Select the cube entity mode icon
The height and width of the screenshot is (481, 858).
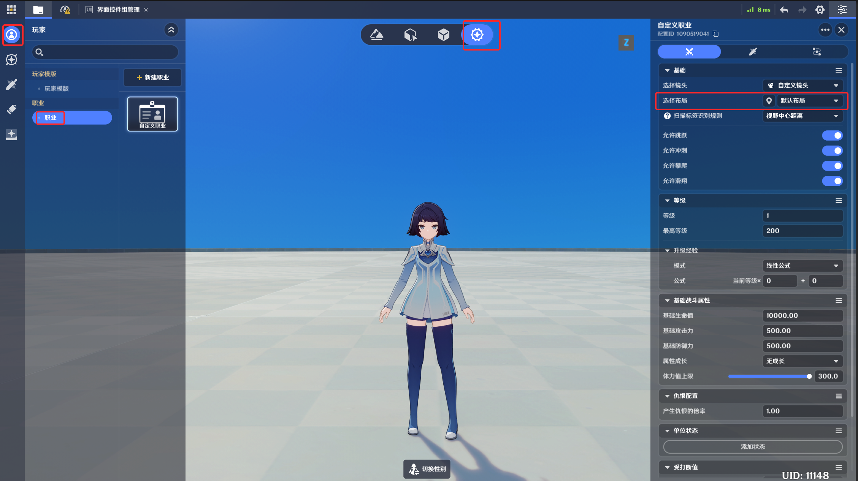tap(443, 35)
